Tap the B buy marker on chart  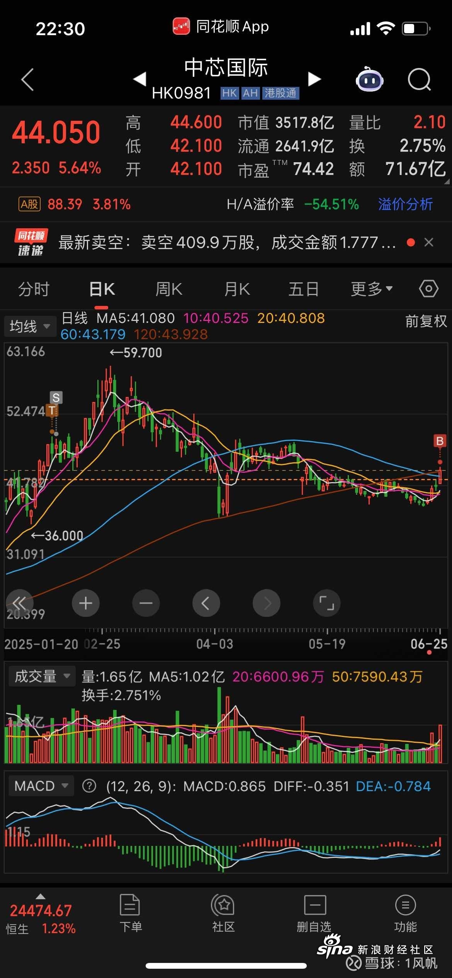click(x=440, y=441)
